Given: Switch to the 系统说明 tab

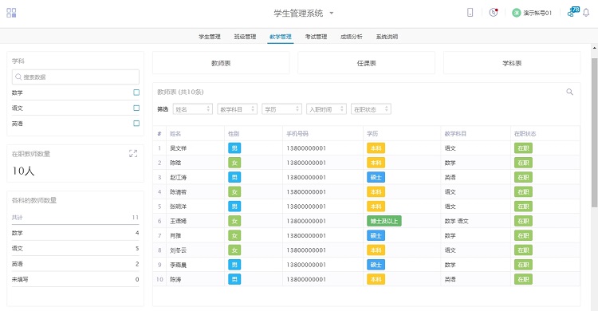Looking at the screenshot, I should click(x=387, y=37).
